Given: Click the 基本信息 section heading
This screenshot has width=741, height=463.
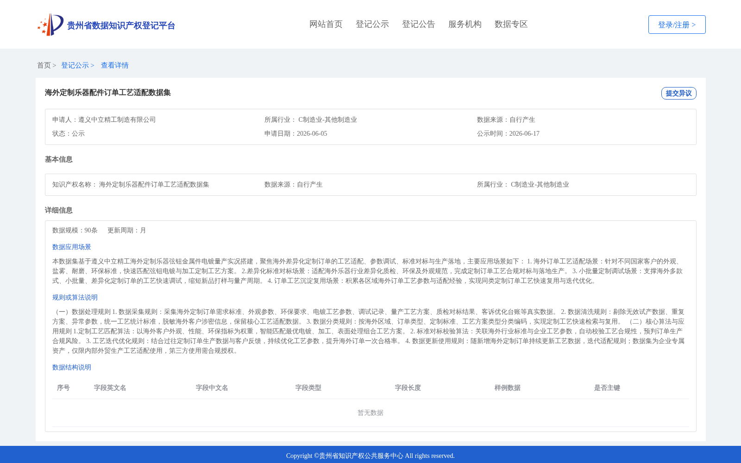Looking at the screenshot, I should 59,159.
